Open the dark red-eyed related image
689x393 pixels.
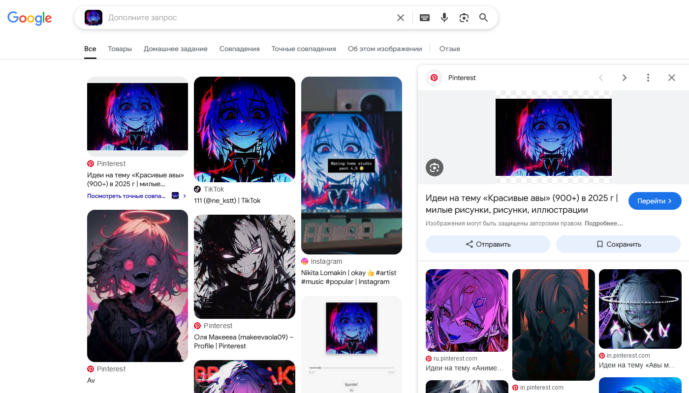click(554, 325)
